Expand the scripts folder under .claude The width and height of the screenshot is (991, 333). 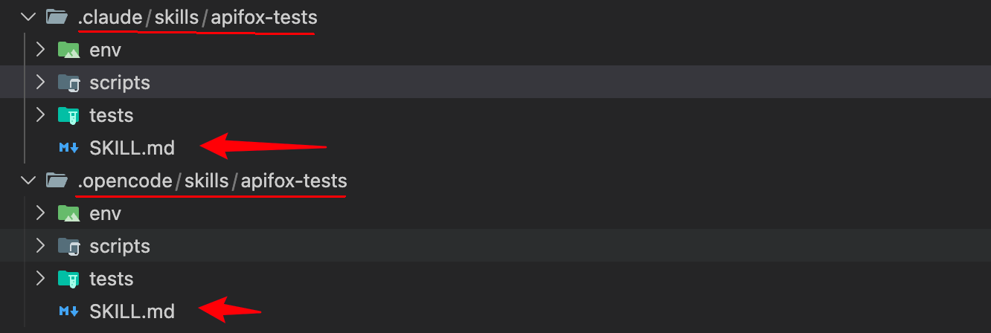(41, 83)
